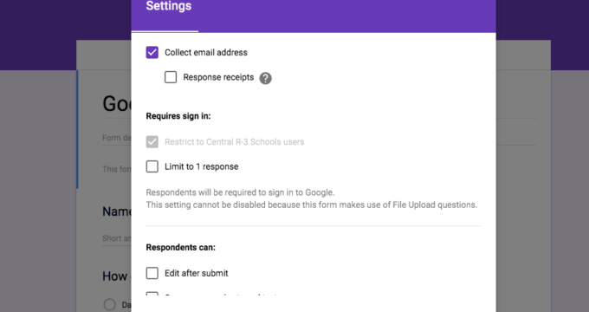Screen dimensions: 589x312
Task: Enable the Response receipts checkbox
Action: tap(171, 77)
